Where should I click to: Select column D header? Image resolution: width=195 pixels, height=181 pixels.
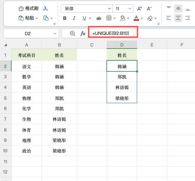(x=122, y=45)
